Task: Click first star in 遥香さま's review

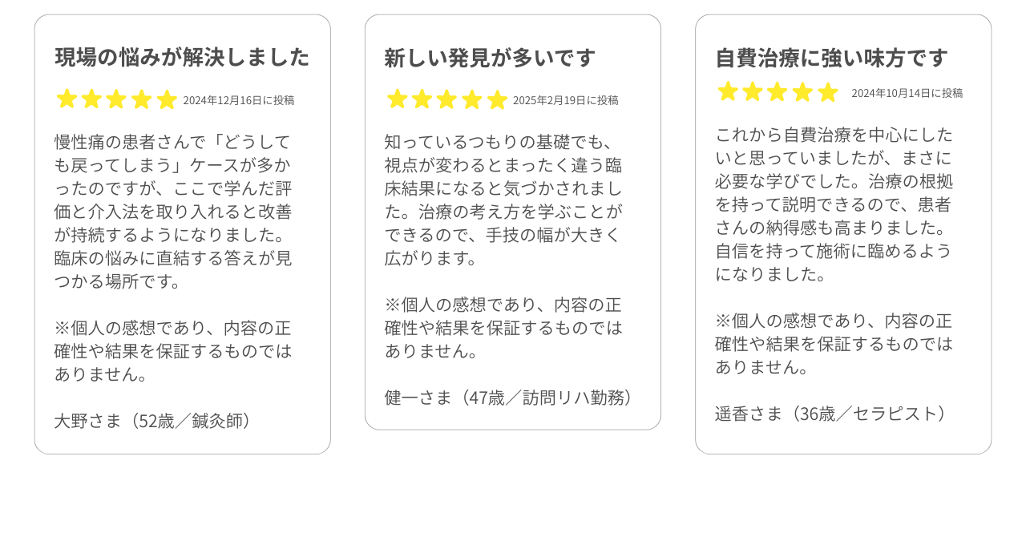Action: pyautogui.click(x=728, y=92)
